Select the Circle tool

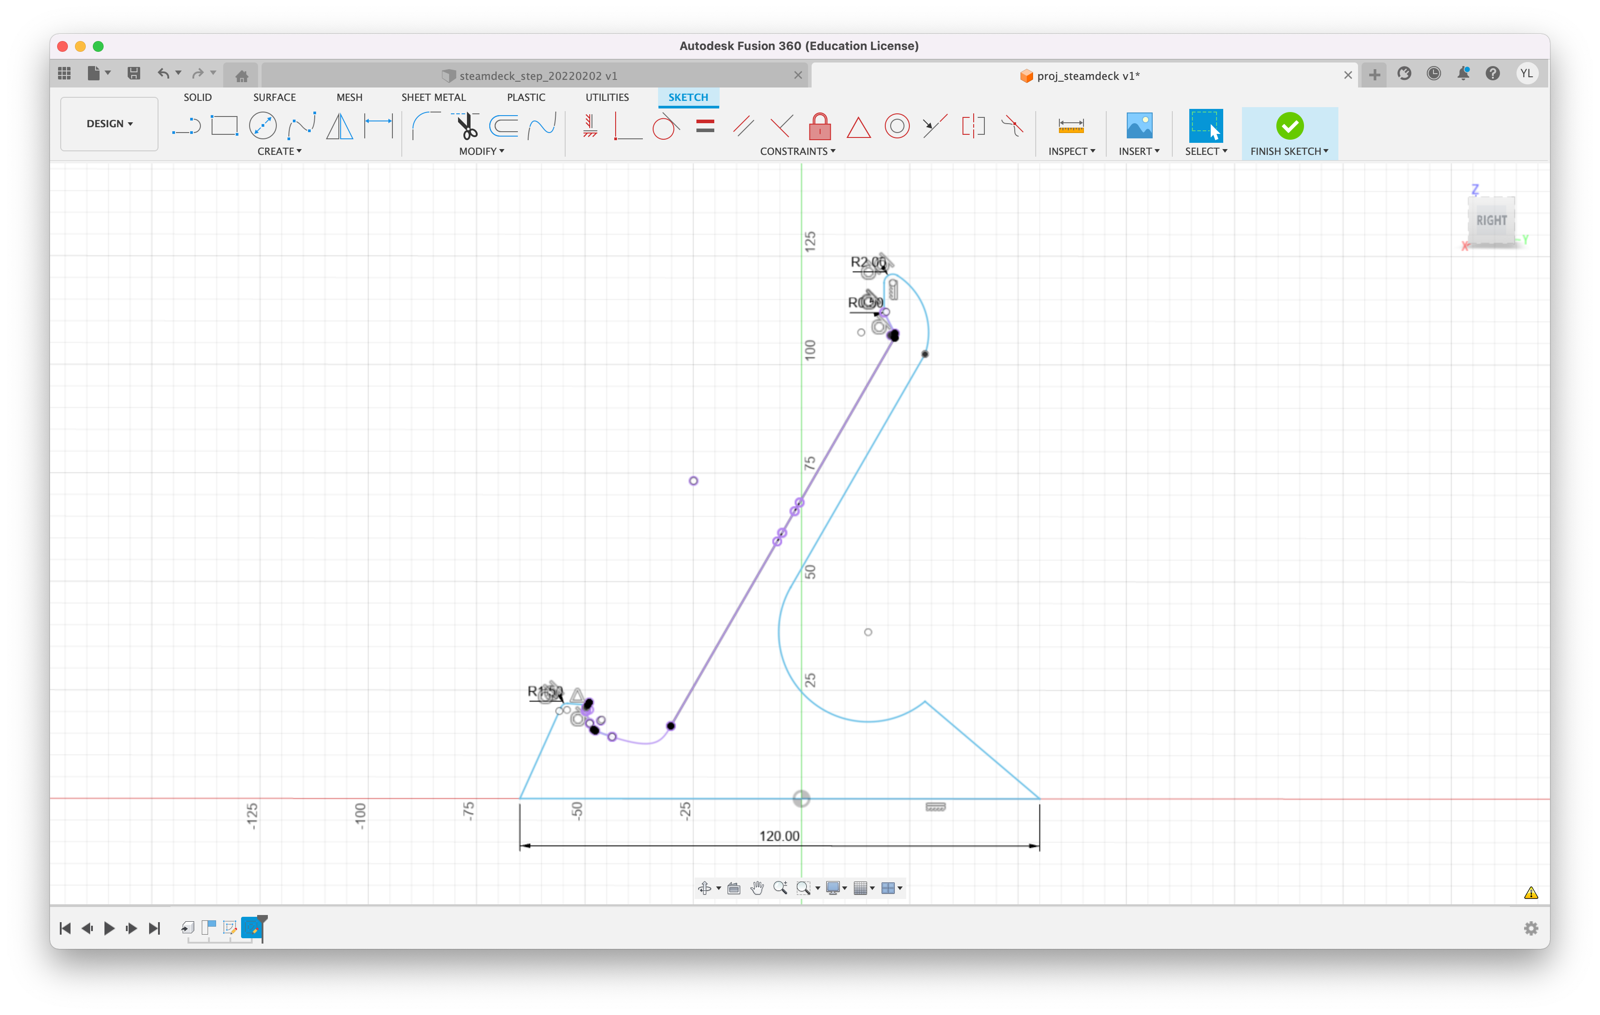[x=262, y=125]
